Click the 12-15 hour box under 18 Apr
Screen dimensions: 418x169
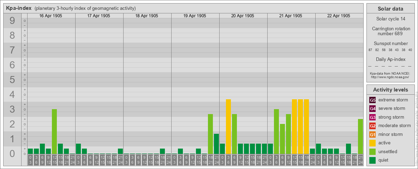point(150,161)
